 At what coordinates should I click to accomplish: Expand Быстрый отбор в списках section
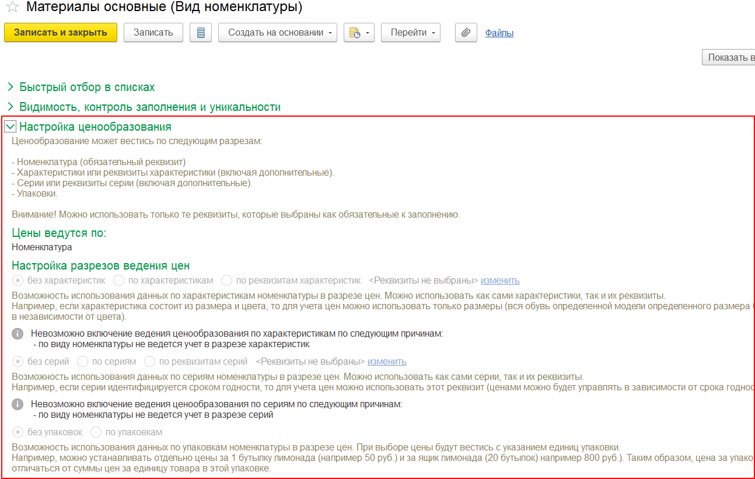87,87
